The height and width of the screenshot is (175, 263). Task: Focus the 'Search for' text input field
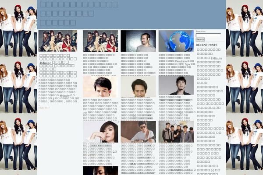208,35
